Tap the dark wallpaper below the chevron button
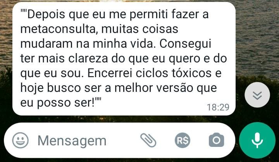Screen dimensions: 279x162 tap(258, 115)
